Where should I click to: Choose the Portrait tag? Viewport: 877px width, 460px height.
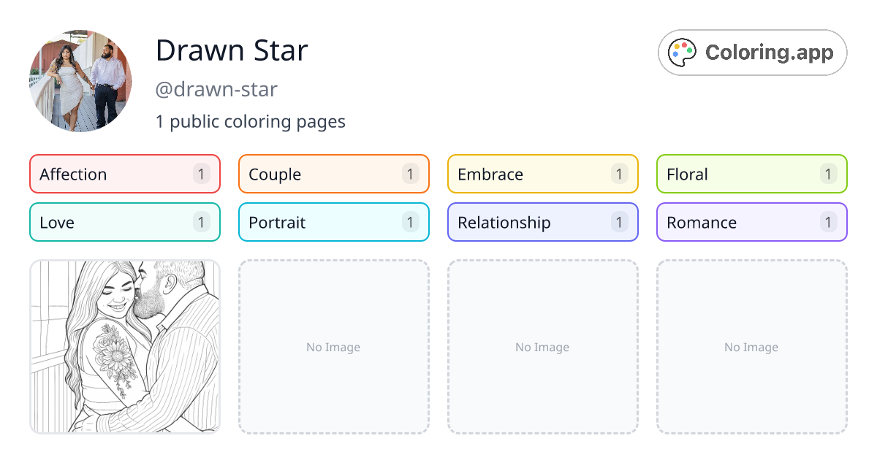334,222
